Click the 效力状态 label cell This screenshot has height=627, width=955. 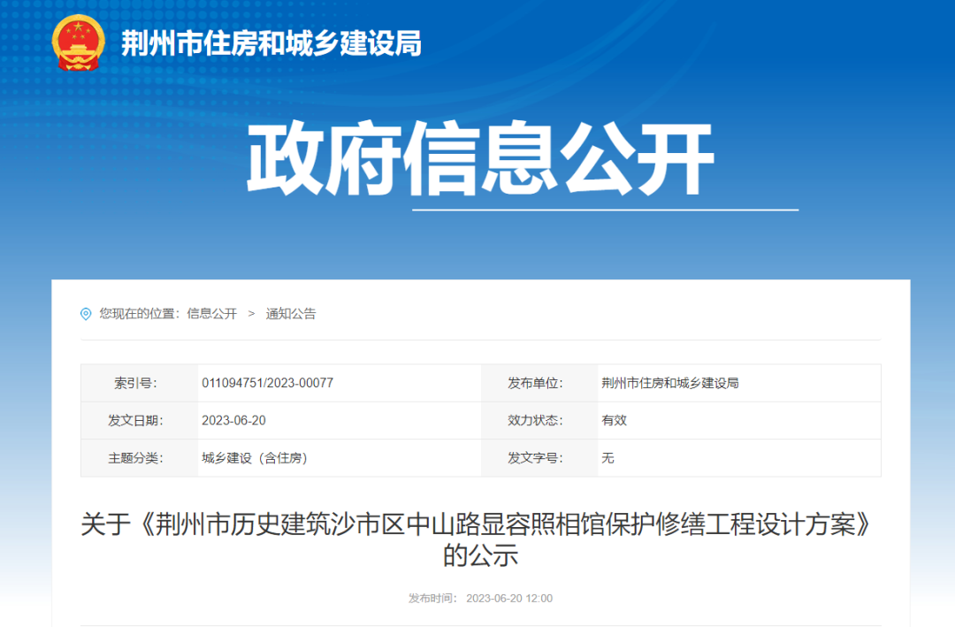(539, 420)
